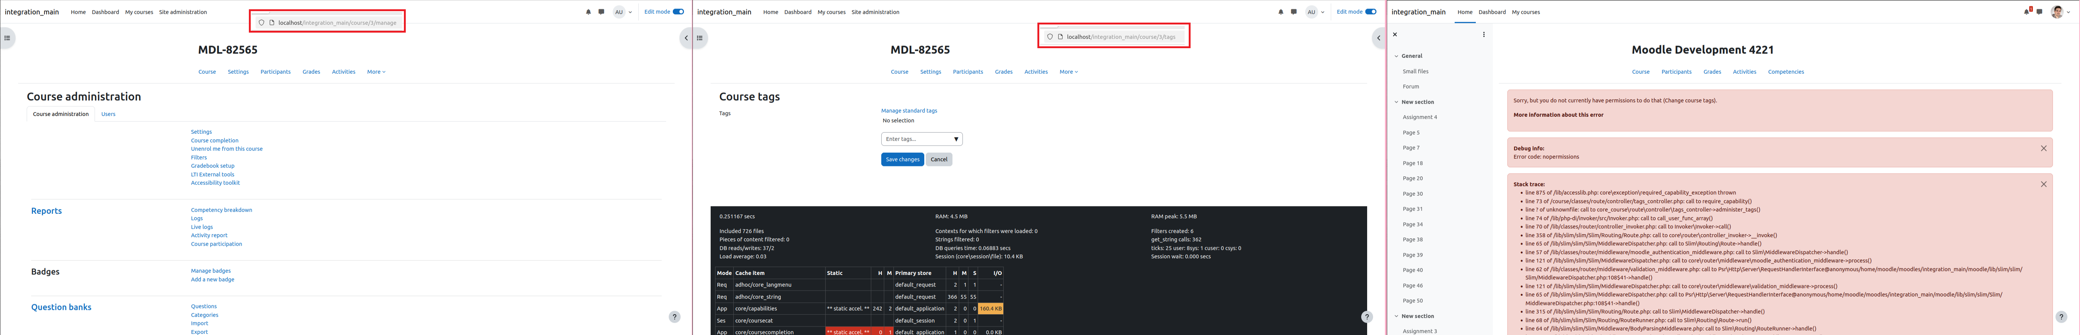2080x335 pixels.
Task: Open notifications bell in left course administration window
Action: 588,12
